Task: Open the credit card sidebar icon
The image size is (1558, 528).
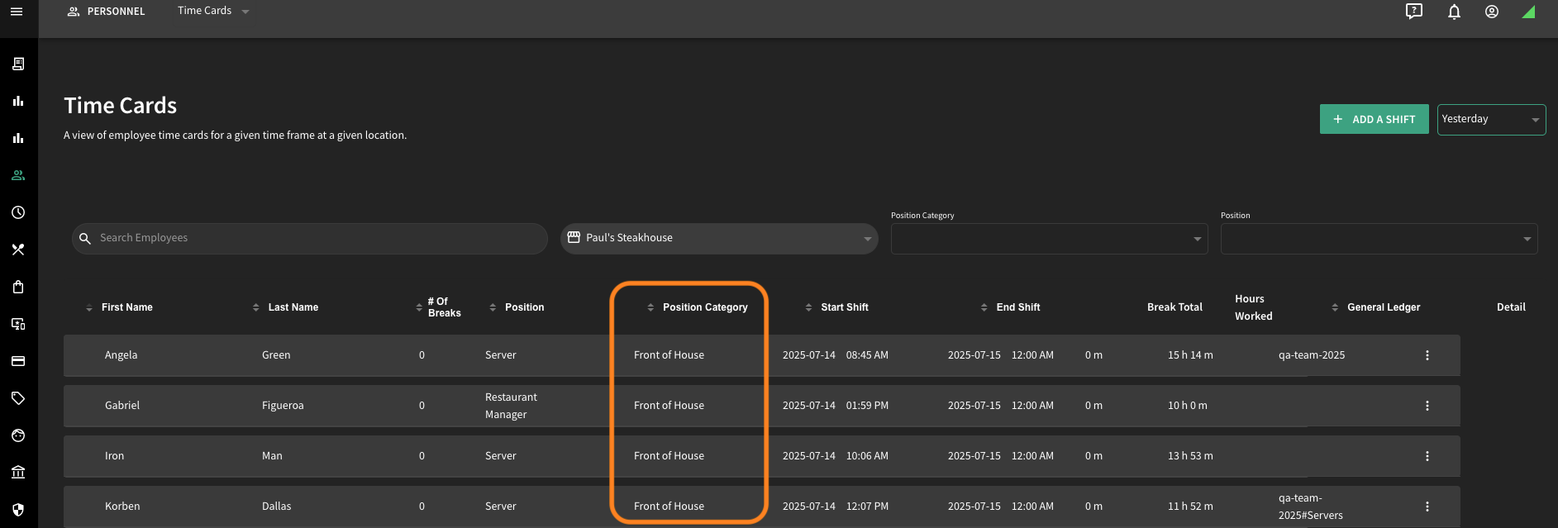Action: [x=18, y=361]
